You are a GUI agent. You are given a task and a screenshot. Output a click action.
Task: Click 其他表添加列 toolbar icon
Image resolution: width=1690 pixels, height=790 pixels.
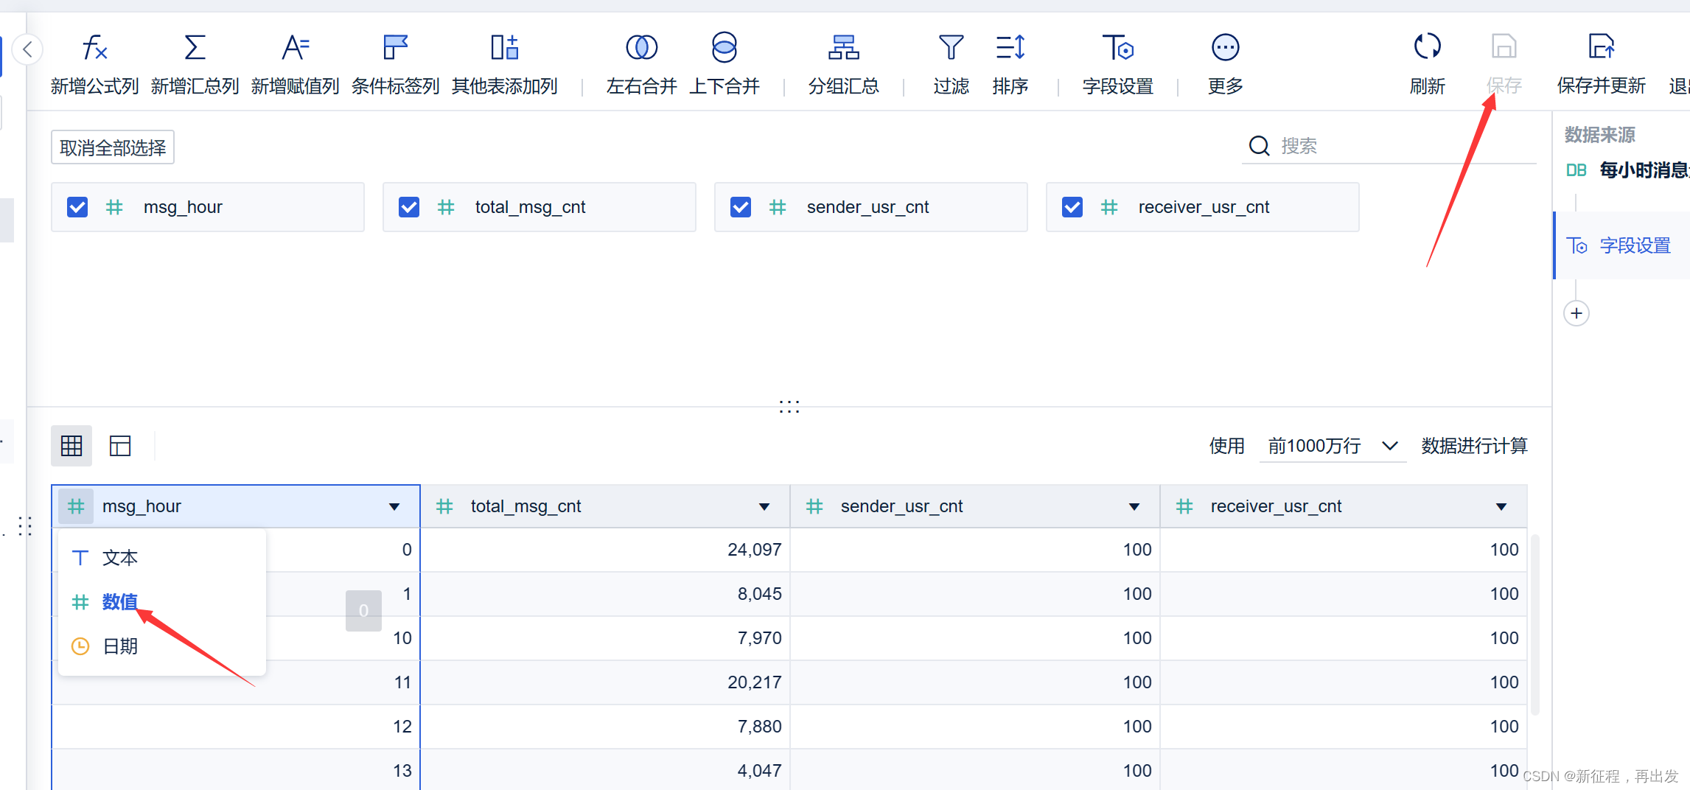(x=505, y=47)
